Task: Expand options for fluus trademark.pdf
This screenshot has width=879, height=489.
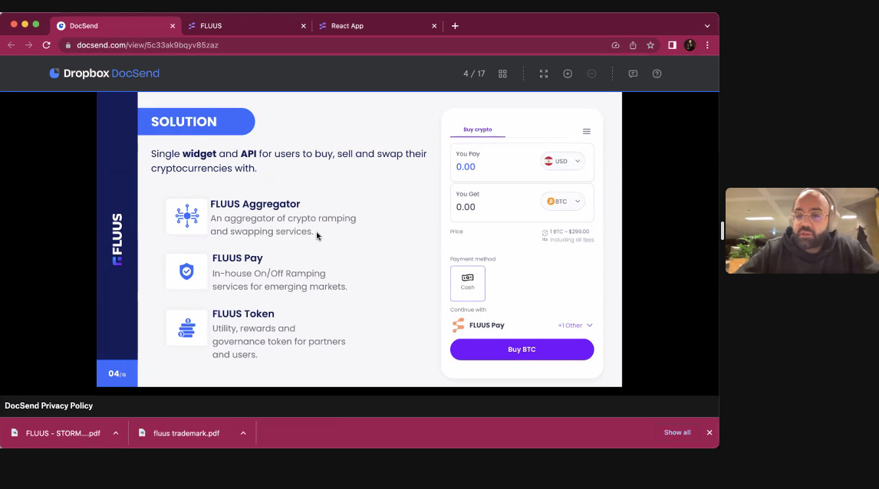Action: pyautogui.click(x=243, y=433)
